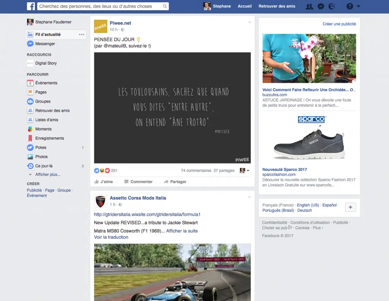Open Évènements in the left sidebar

46,83
